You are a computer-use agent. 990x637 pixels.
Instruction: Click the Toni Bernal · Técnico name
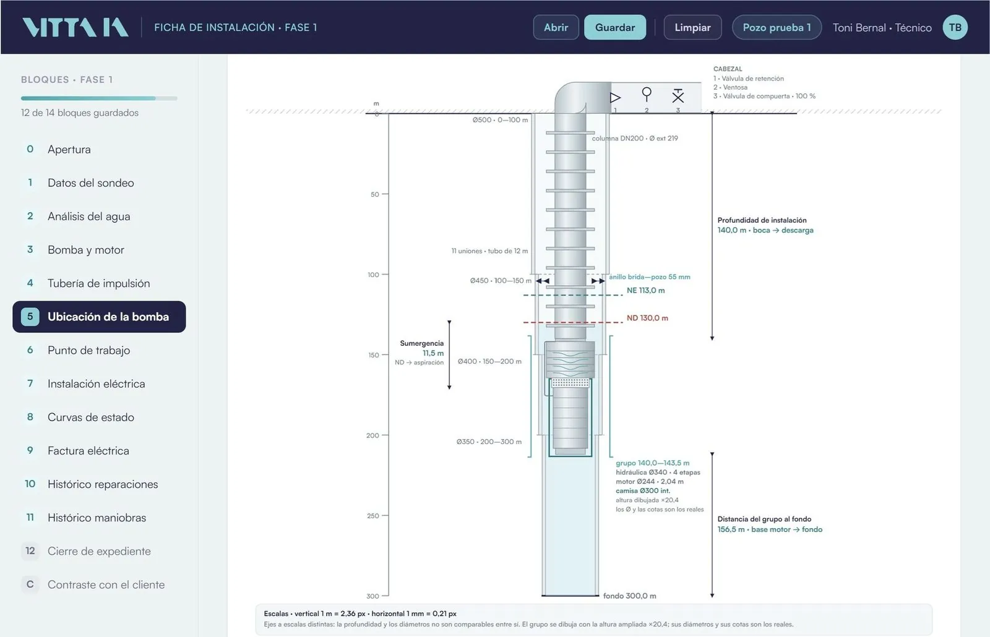tap(882, 27)
